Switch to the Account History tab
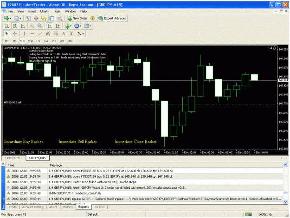This screenshot has height=218, width=290. point(33,207)
